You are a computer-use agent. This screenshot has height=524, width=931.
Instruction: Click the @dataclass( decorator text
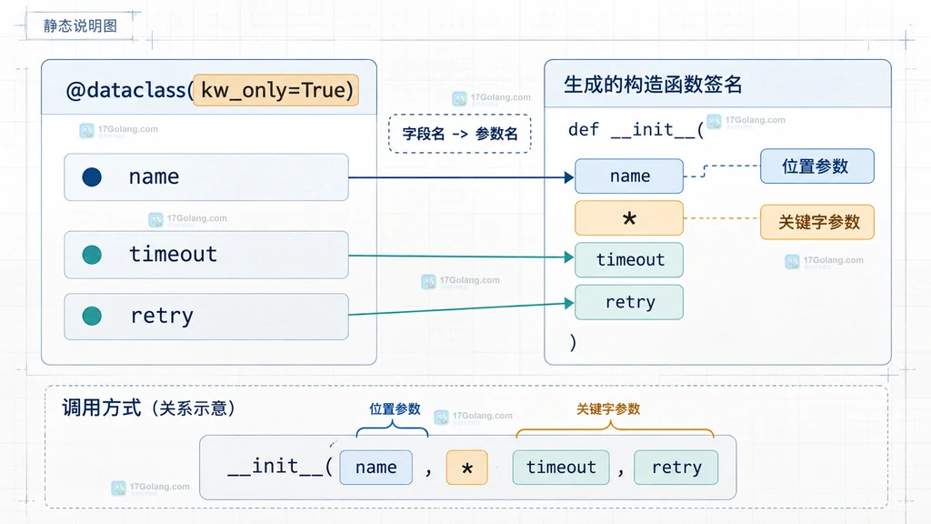[x=129, y=90]
